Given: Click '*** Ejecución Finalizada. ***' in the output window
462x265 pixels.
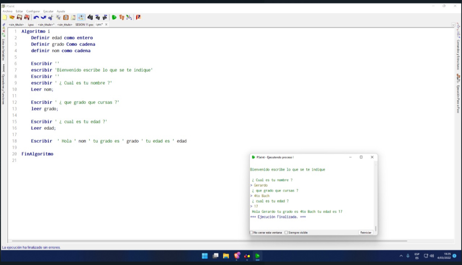Looking at the screenshot, I should point(278,217).
